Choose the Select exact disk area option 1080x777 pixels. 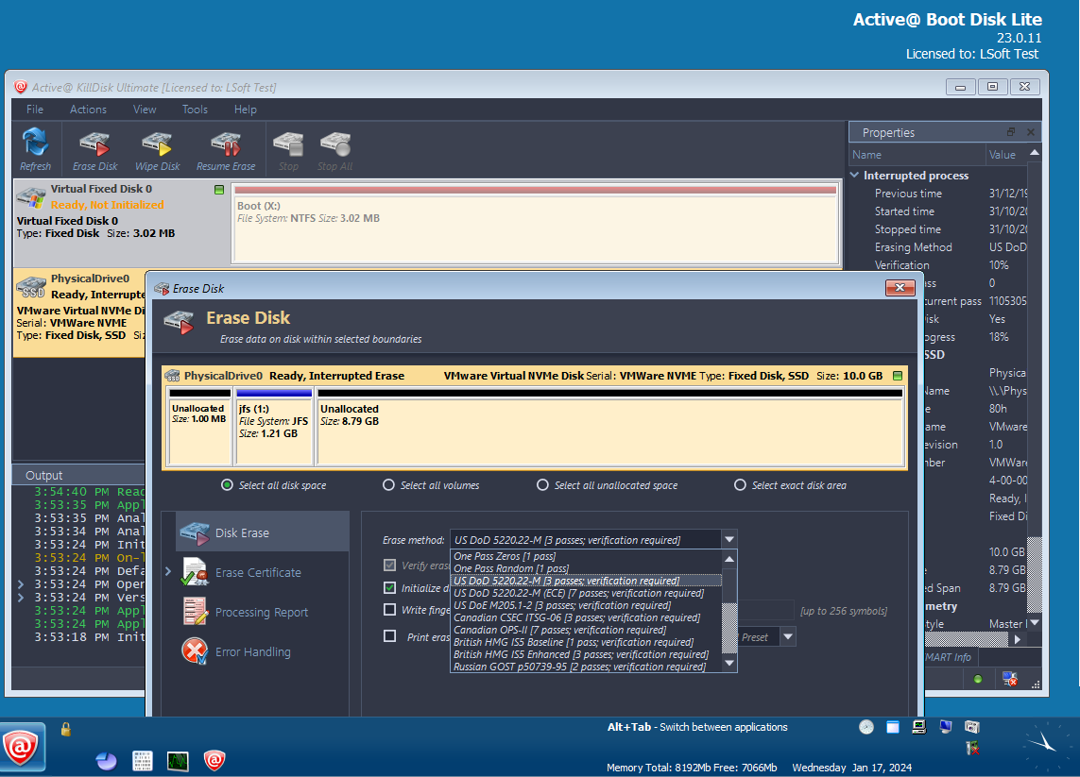click(x=740, y=485)
